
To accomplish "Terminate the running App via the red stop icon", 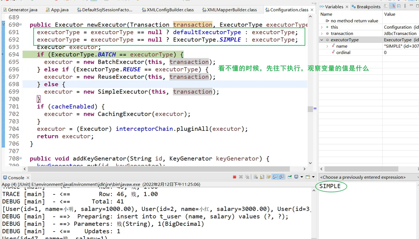I will 235,177.
